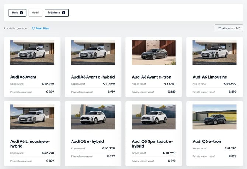
Task: Select the Audi A6 Limousine title
Action: [210, 77]
